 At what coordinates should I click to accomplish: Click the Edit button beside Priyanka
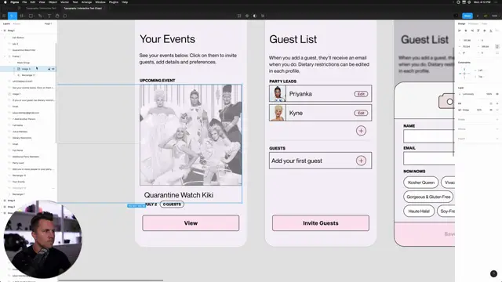click(361, 94)
